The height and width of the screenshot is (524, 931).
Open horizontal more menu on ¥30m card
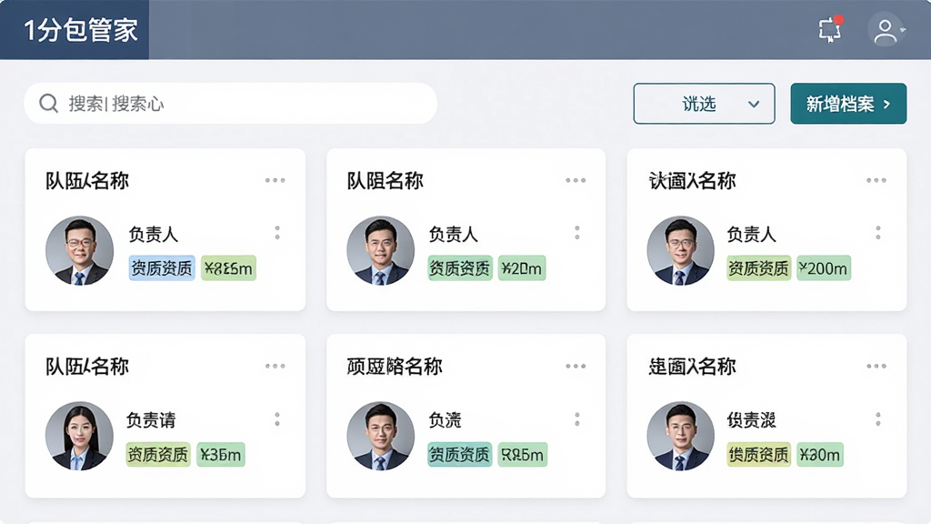tap(876, 366)
